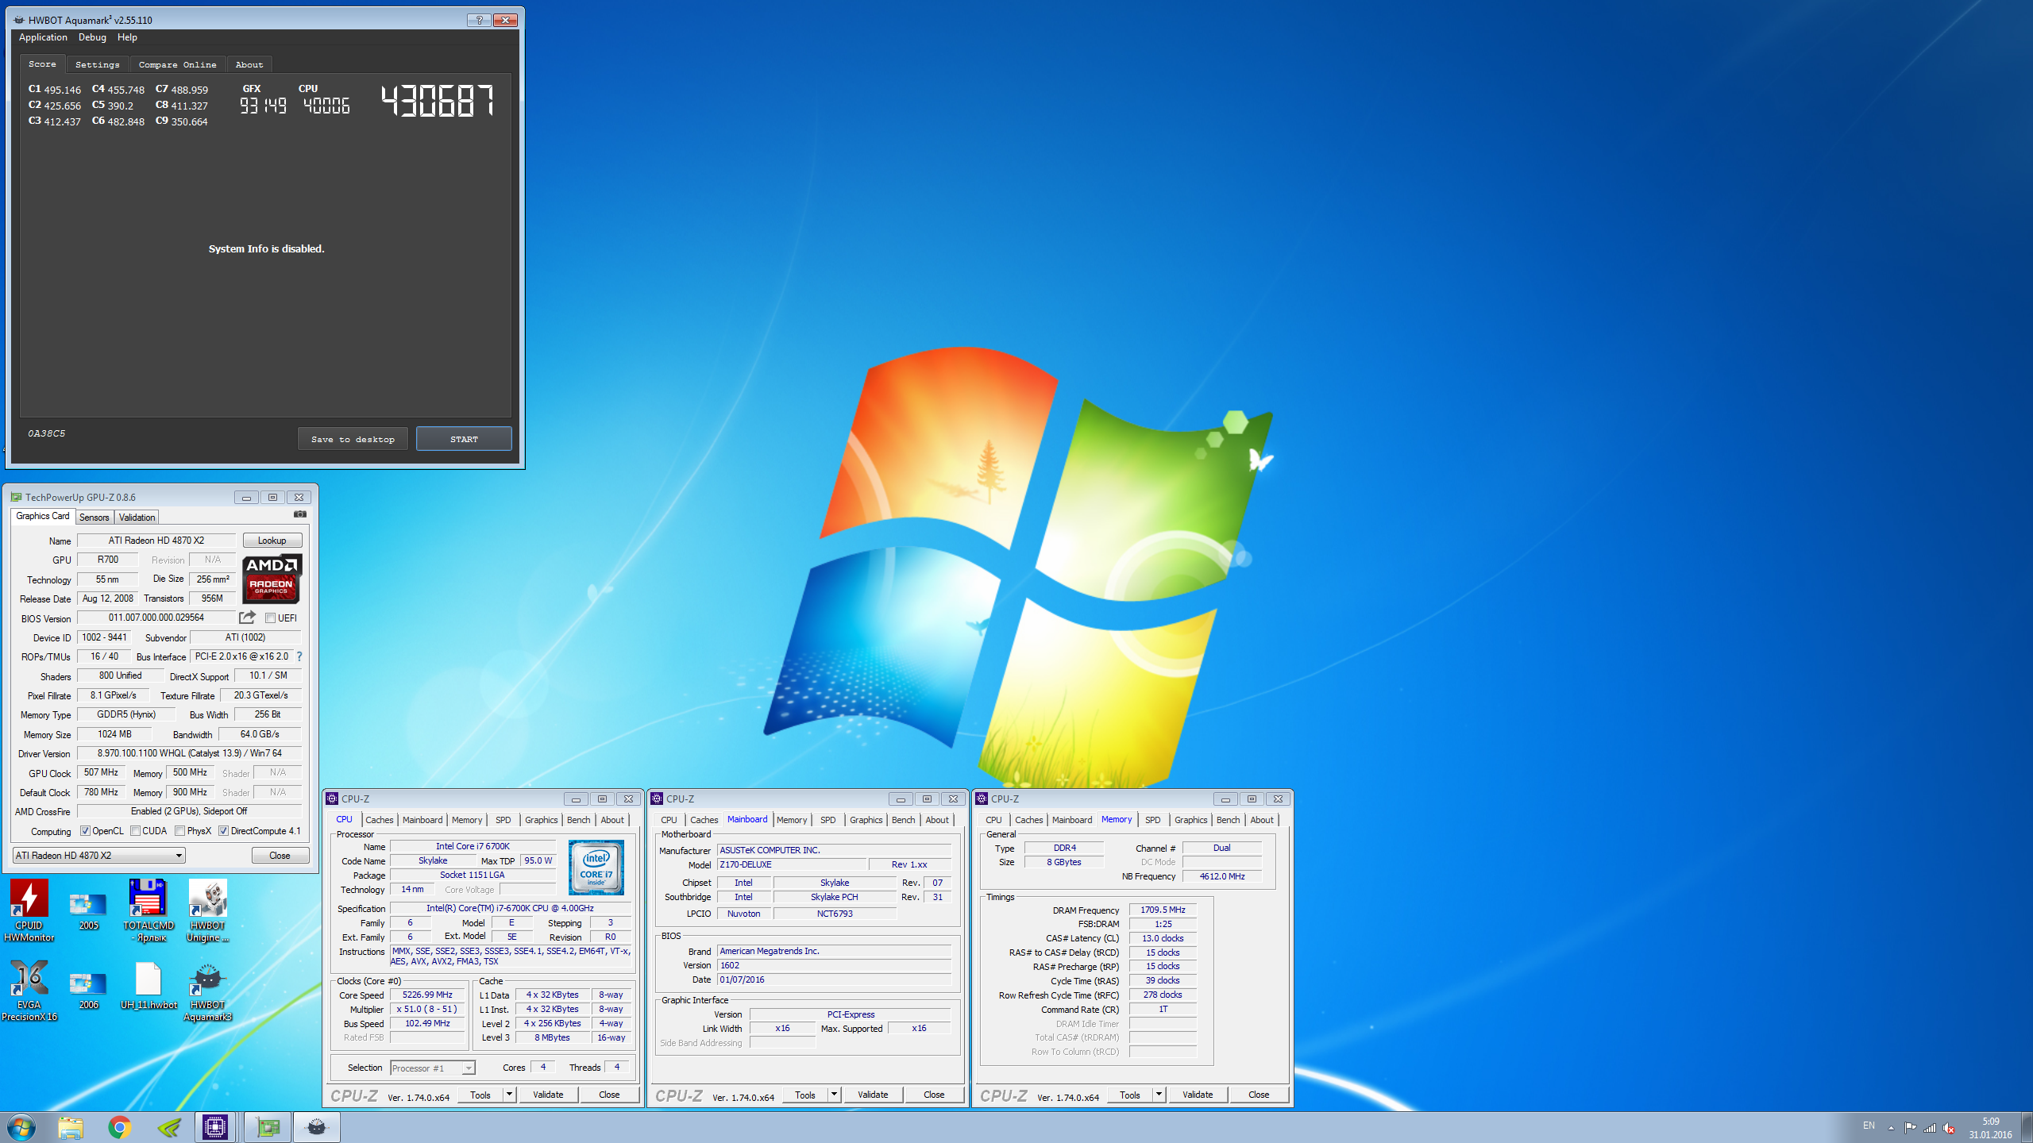Click Tools button in CPU-Z Memory window

(1130, 1095)
